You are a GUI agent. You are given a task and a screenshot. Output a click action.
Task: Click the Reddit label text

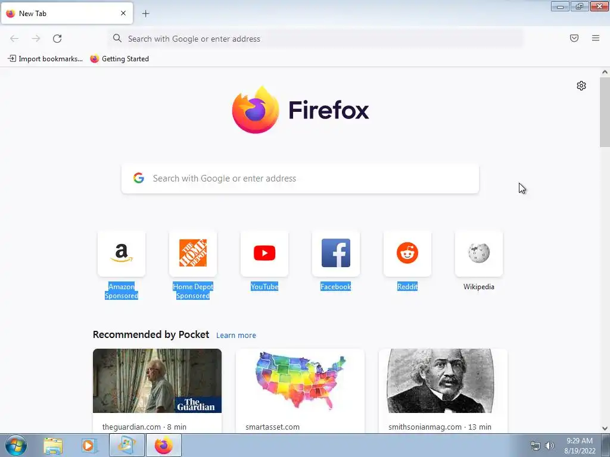pyautogui.click(x=407, y=287)
